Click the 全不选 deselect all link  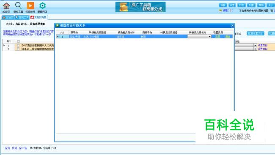23,148
